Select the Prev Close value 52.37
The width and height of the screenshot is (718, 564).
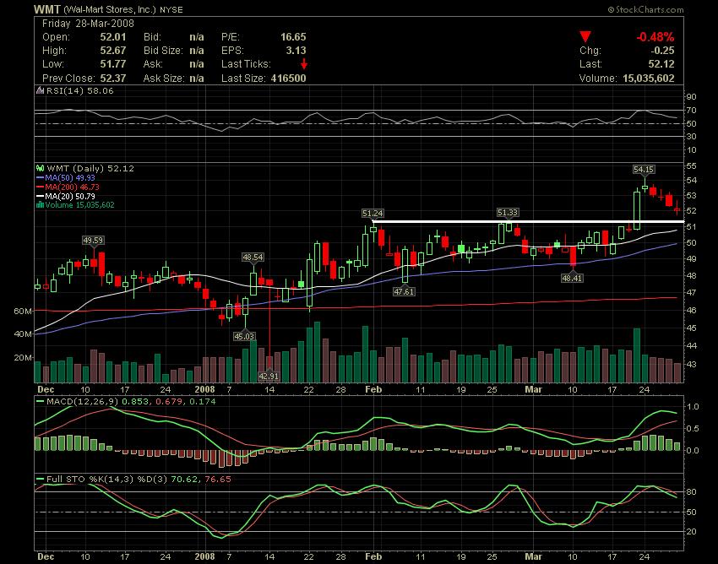pos(113,79)
